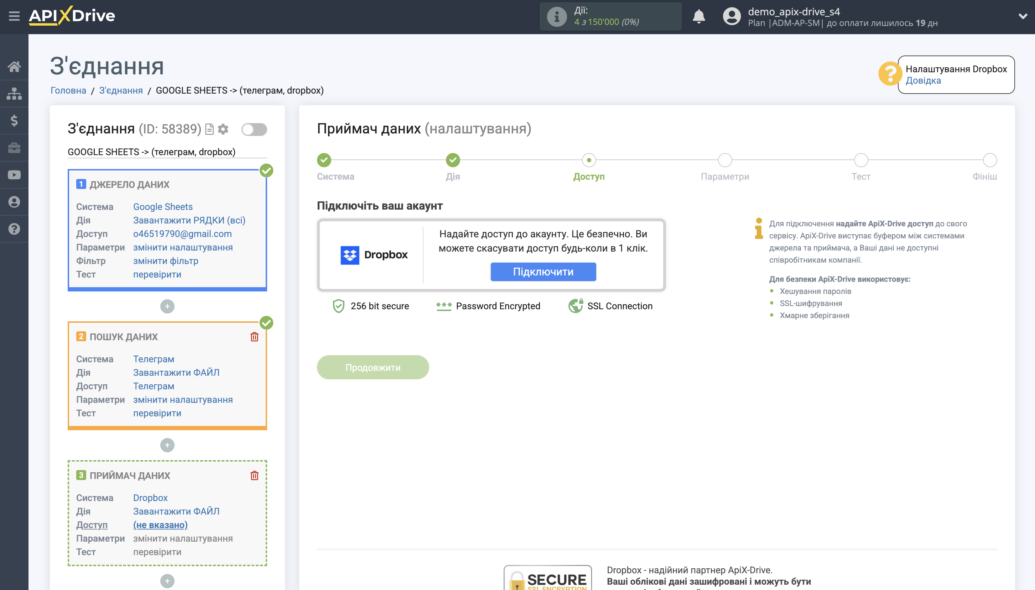The height and width of the screenshot is (590, 1035).
Task: Open connection settings via the gear icon
Action: tap(223, 129)
